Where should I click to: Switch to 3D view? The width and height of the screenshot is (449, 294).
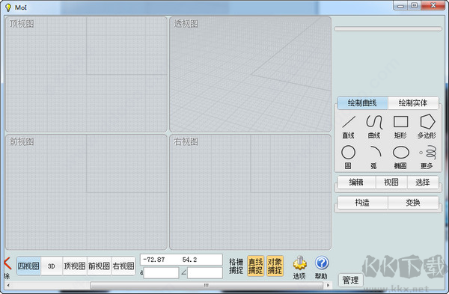[x=52, y=266]
